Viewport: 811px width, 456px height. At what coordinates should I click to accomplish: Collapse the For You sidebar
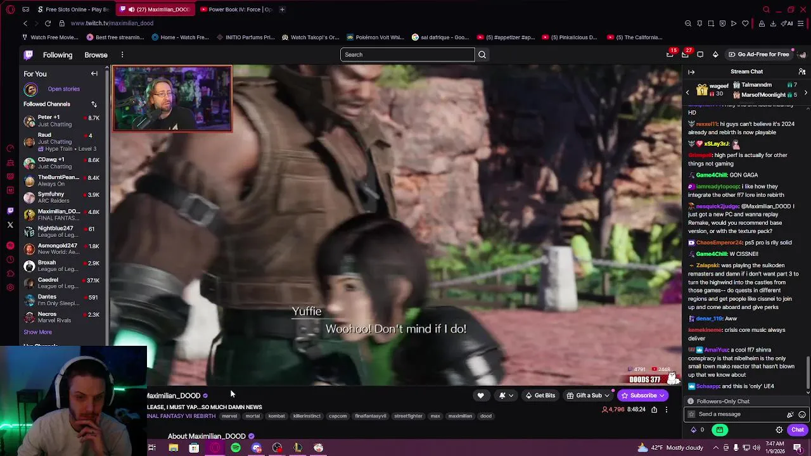pos(94,73)
